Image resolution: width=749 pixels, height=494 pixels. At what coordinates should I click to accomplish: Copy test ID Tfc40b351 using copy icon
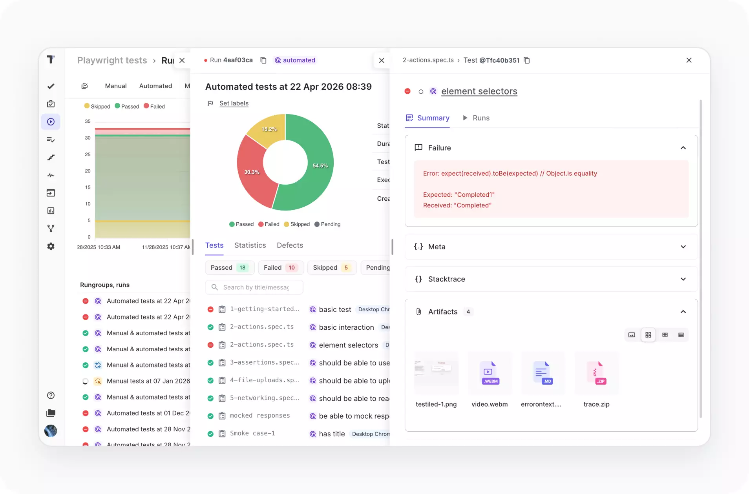527,60
